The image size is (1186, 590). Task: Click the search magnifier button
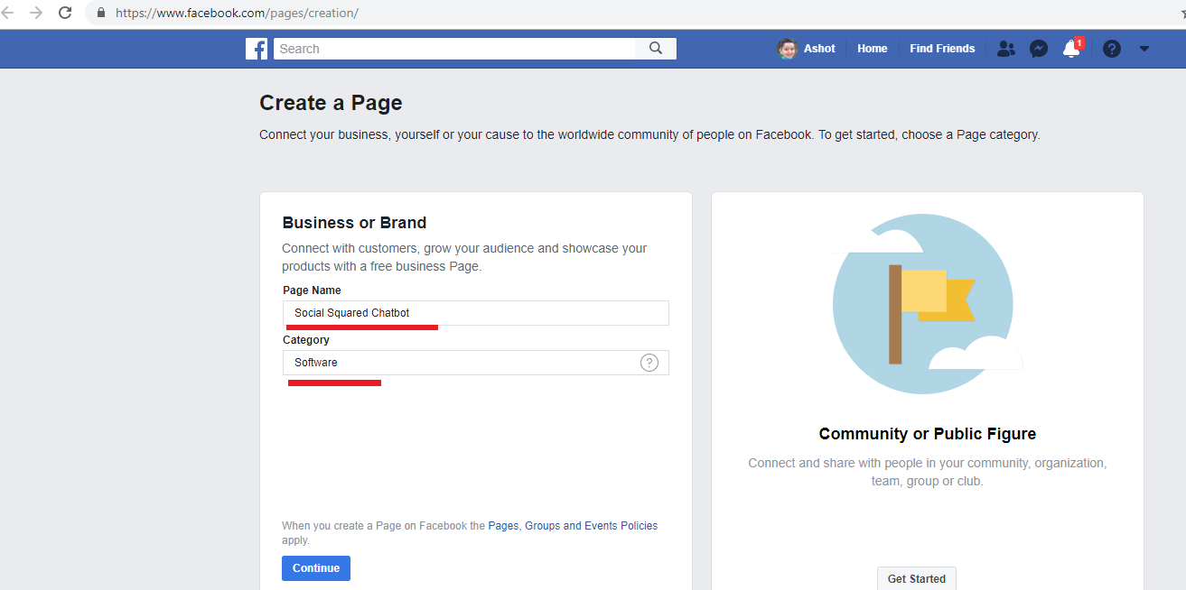(656, 49)
